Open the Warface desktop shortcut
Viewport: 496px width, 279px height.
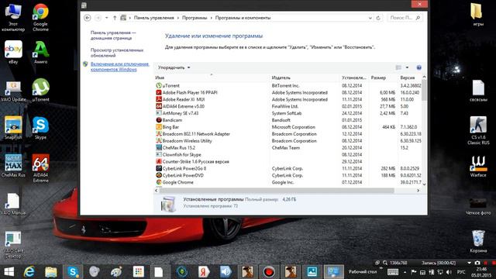click(x=478, y=166)
